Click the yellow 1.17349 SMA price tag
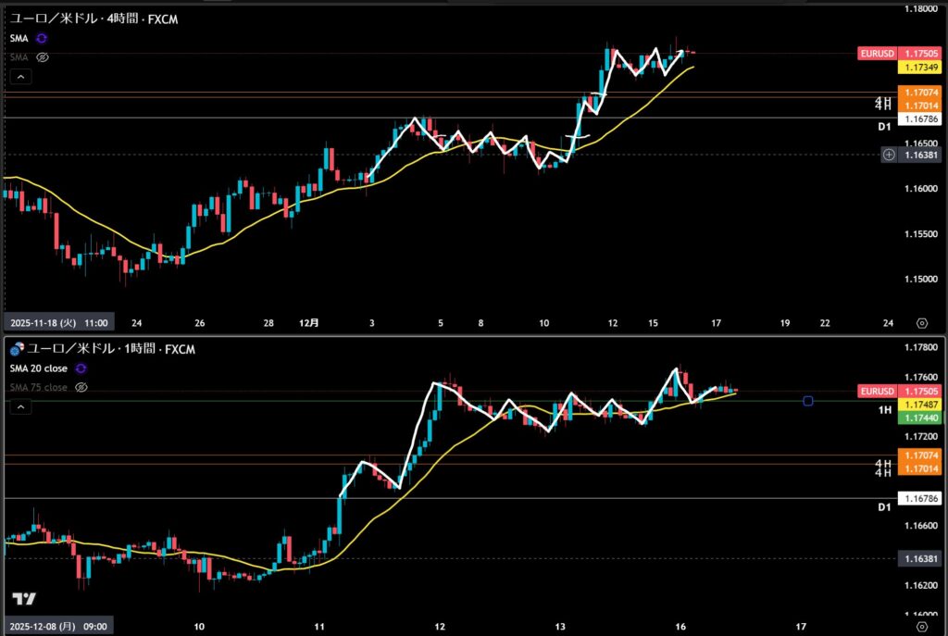Image resolution: width=948 pixels, height=636 pixels. click(920, 68)
